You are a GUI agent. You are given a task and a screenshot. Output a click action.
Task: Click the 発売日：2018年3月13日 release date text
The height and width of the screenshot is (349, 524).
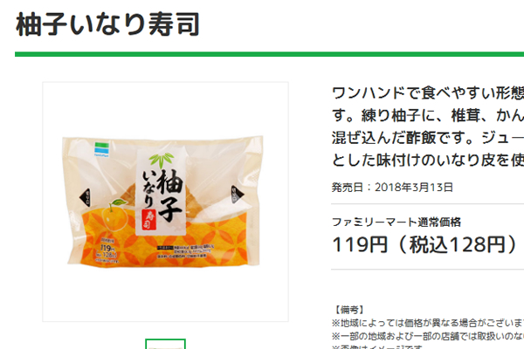tap(392, 188)
